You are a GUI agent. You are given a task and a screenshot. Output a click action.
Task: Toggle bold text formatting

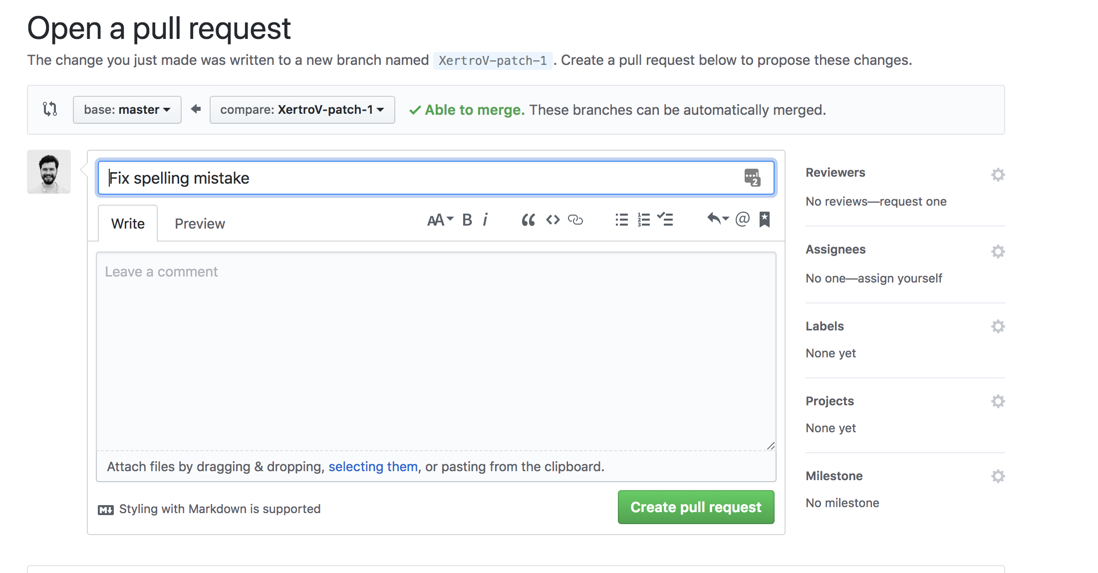(x=467, y=220)
